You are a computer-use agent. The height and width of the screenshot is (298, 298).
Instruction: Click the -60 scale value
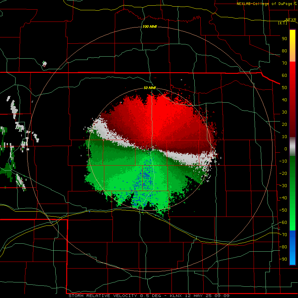[x=283, y=223]
